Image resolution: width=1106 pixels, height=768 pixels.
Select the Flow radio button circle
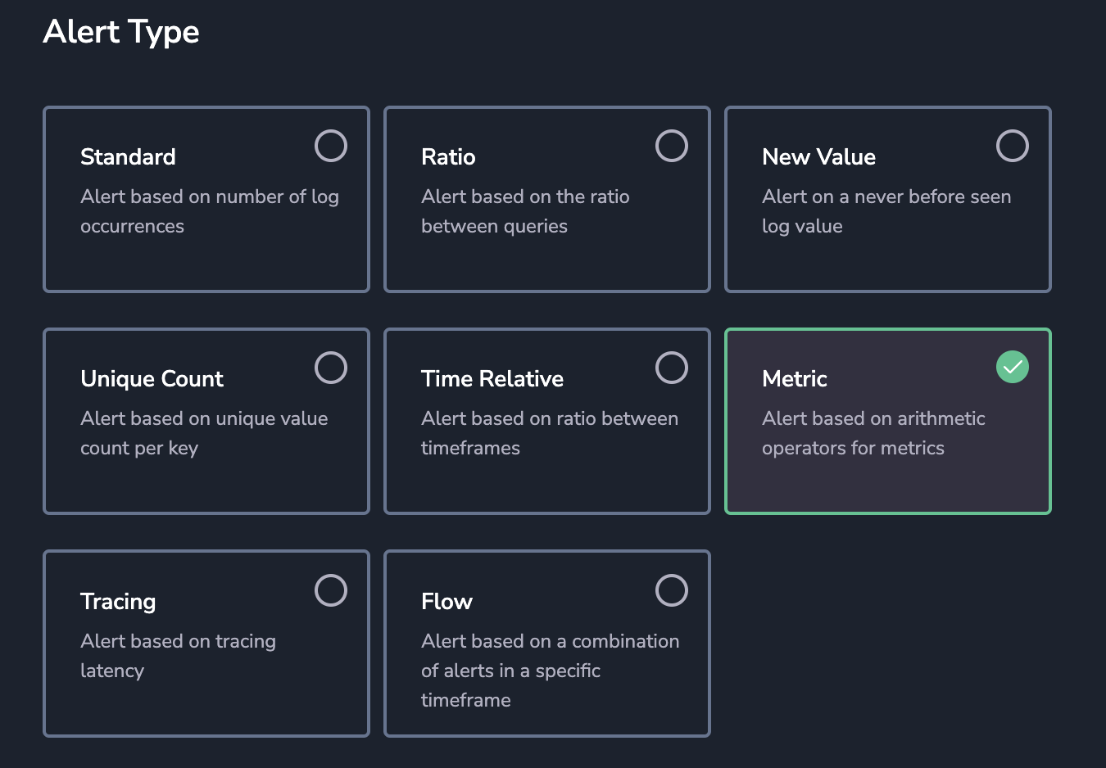(672, 590)
